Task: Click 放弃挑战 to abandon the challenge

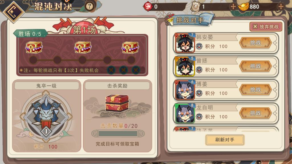Action: [x=266, y=27]
